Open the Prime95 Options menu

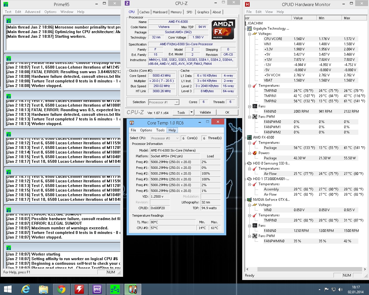[x=50, y=12]
